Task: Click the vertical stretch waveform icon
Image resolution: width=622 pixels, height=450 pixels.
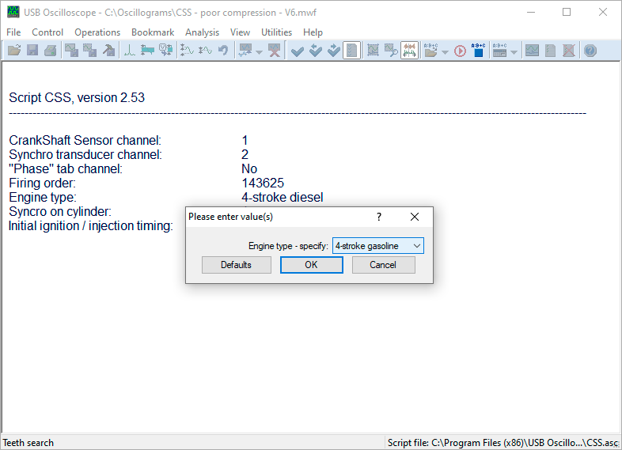Action: click(x=187, y=51)
